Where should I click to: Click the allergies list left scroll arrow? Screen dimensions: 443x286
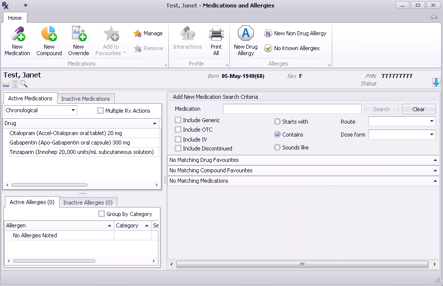click(8, 261)
